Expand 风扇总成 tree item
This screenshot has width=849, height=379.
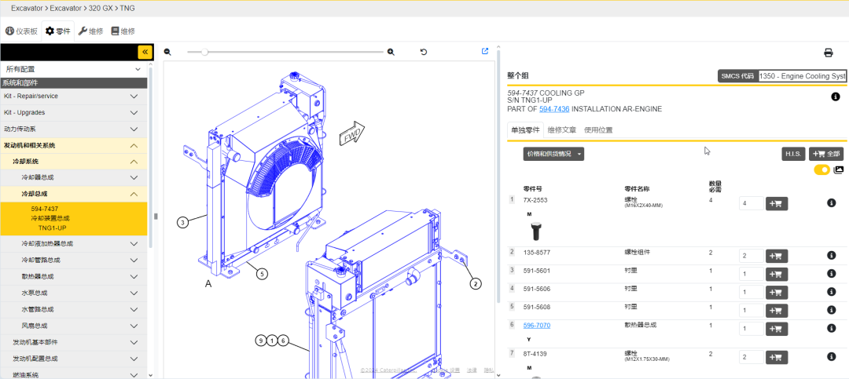[74, 326]
